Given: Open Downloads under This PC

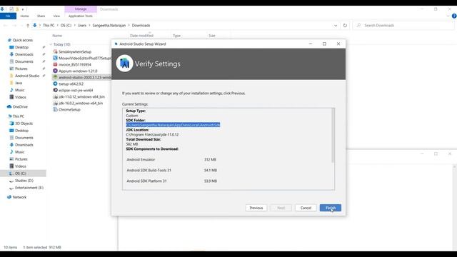Looking at the screenshot, I should click(x=24, y=145).
